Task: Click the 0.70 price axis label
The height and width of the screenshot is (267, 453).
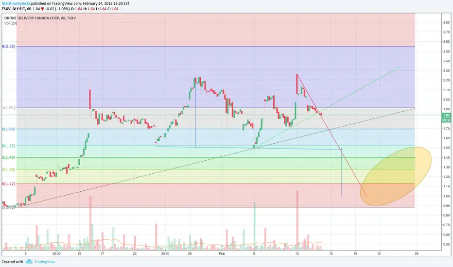Action: (x=446, y=225)
